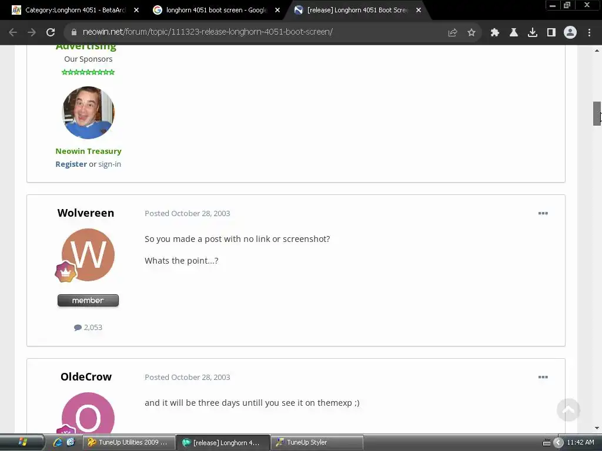
Task: Click Wolvereen's W avatar
Action: click(x=88, y=255)
